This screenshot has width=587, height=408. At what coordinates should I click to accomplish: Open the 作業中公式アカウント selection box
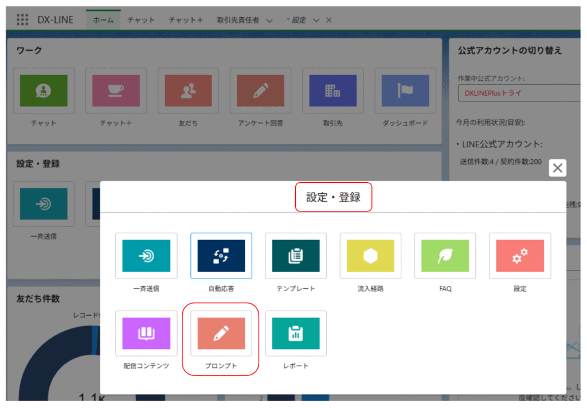tap(519, 93)
